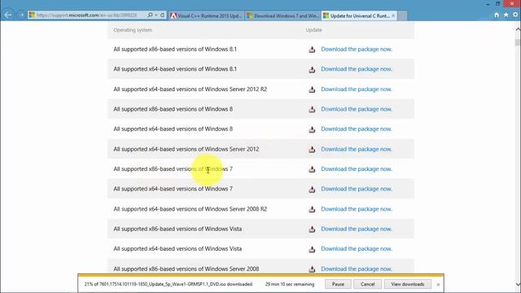Click download icon for x64 Windows Vista
Viewport: 521px width, 293px height.
coord(312,249)
